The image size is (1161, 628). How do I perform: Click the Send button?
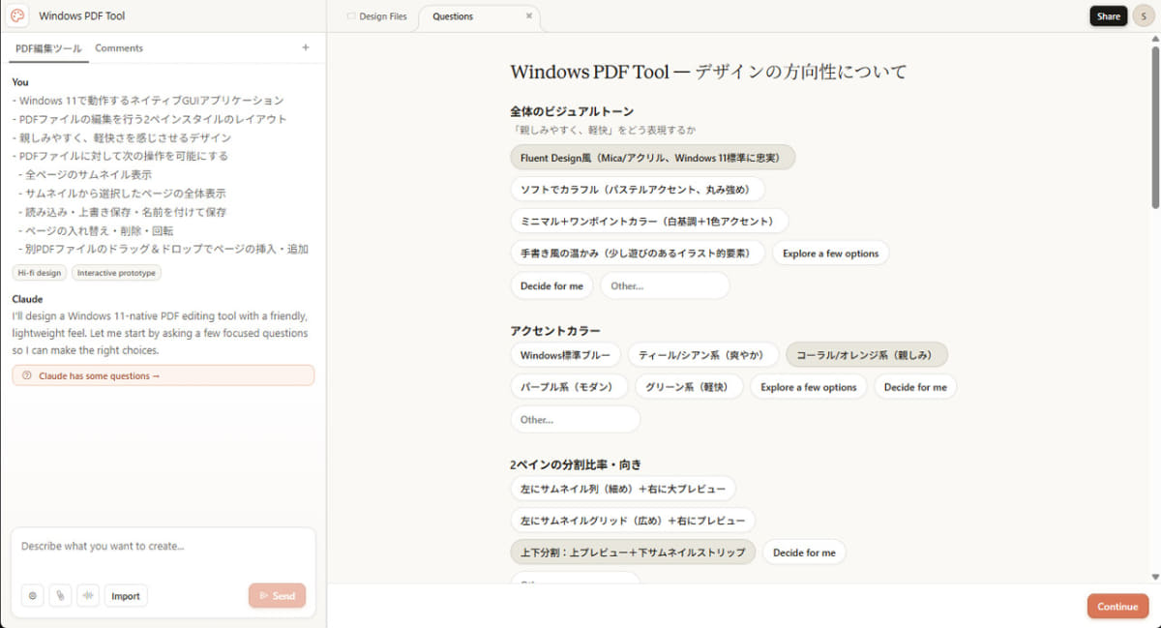click(277, 596)
